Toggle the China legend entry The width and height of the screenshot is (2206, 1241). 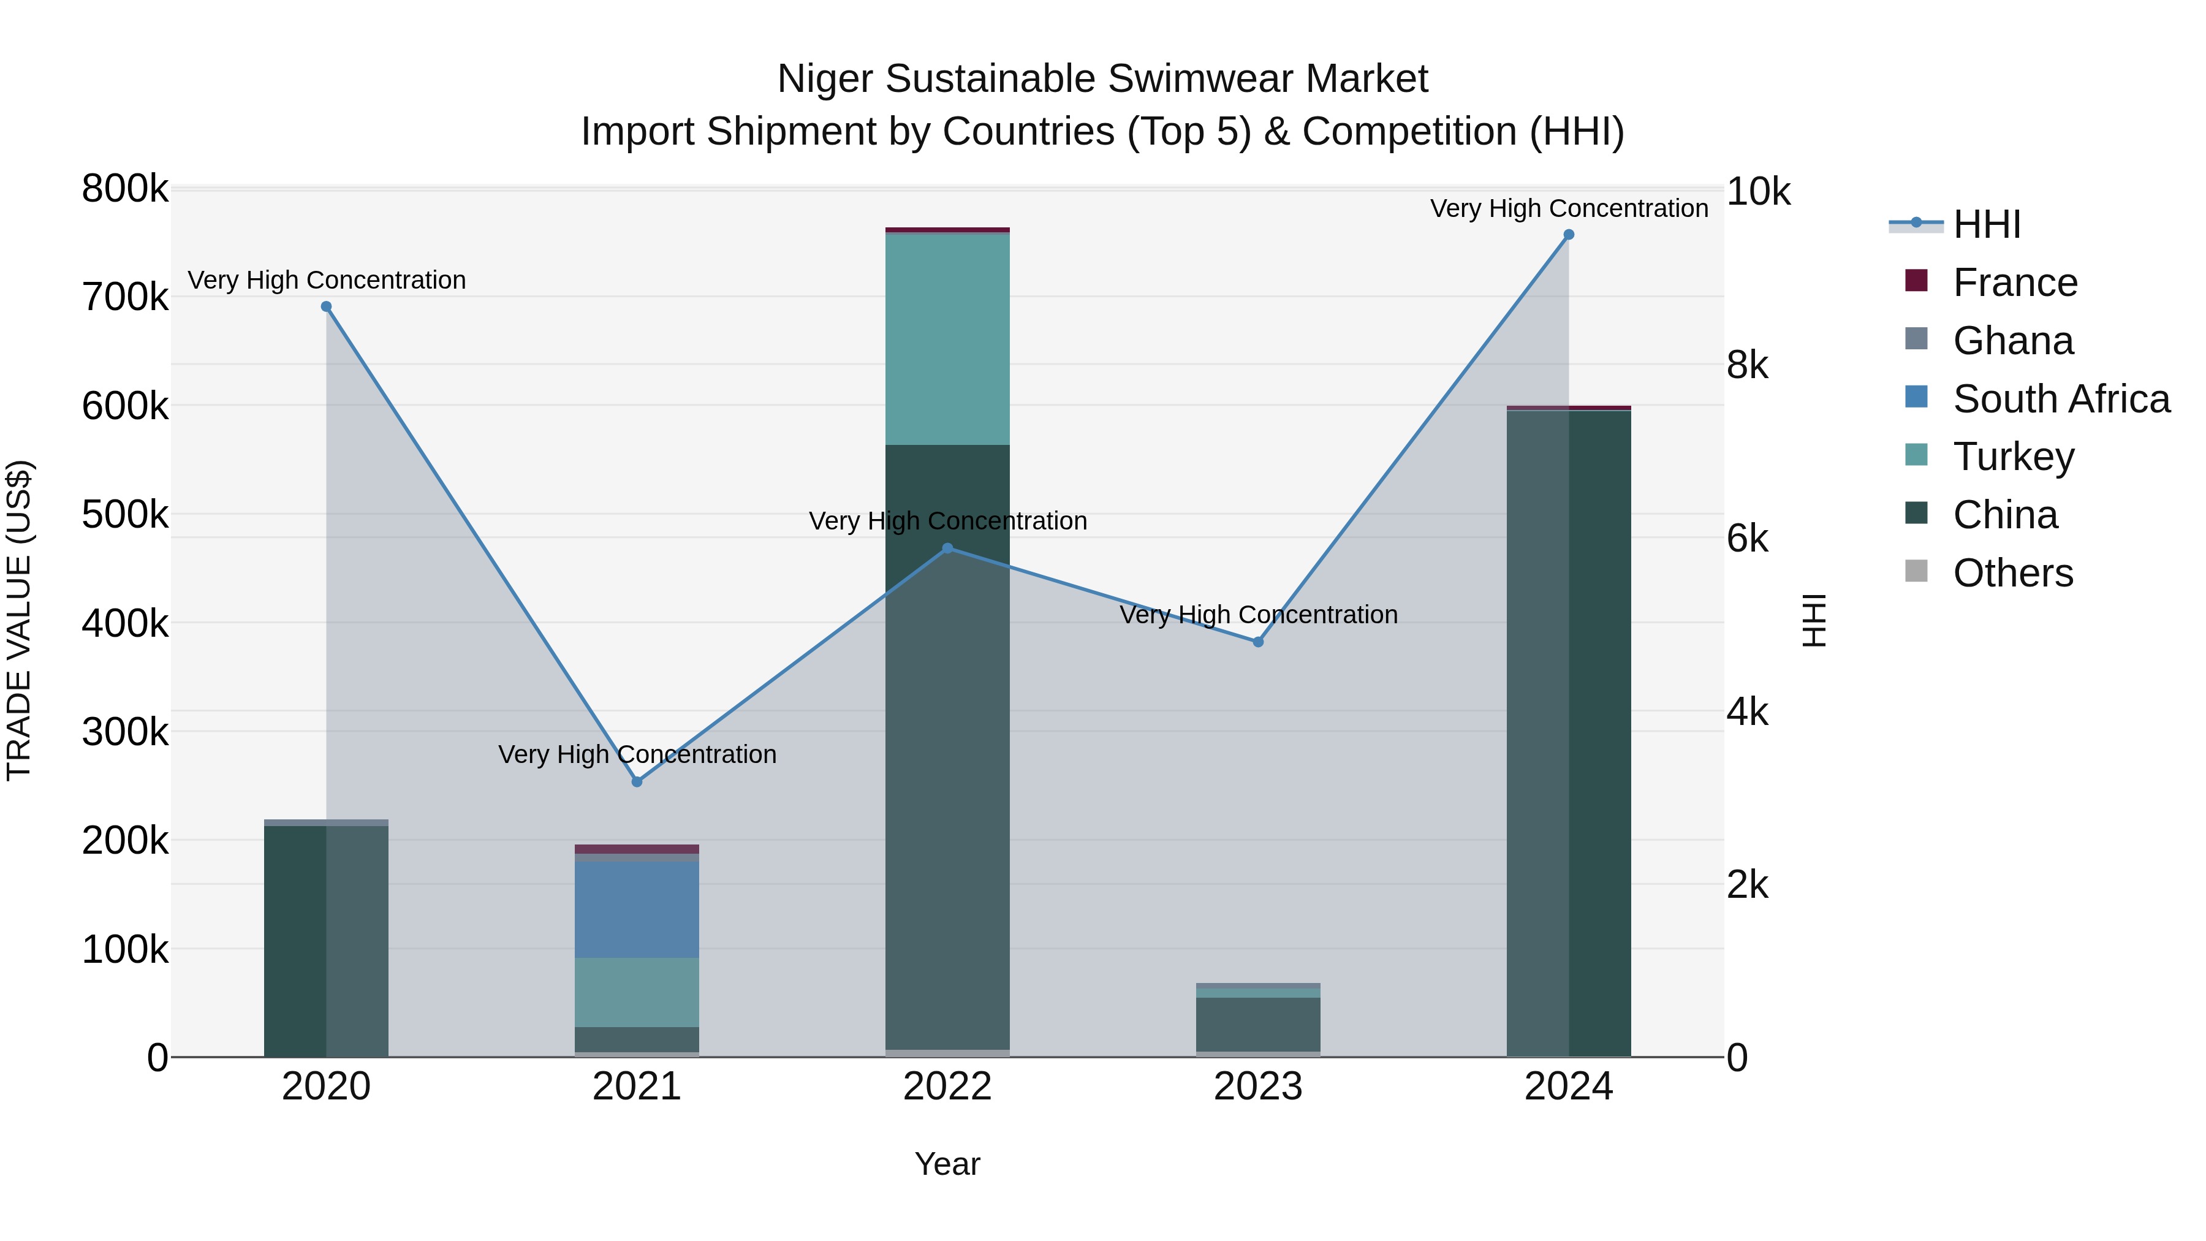[x=1982, y=515]
